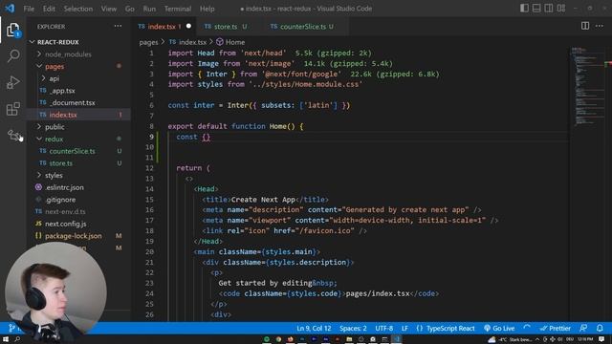612x344 pixels.
Task: Open package-lock.json file
Action: tap(73, 236)
